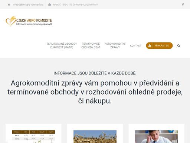Click the info@czech-agro-komodite.cz email link

[x=28, y=4]
